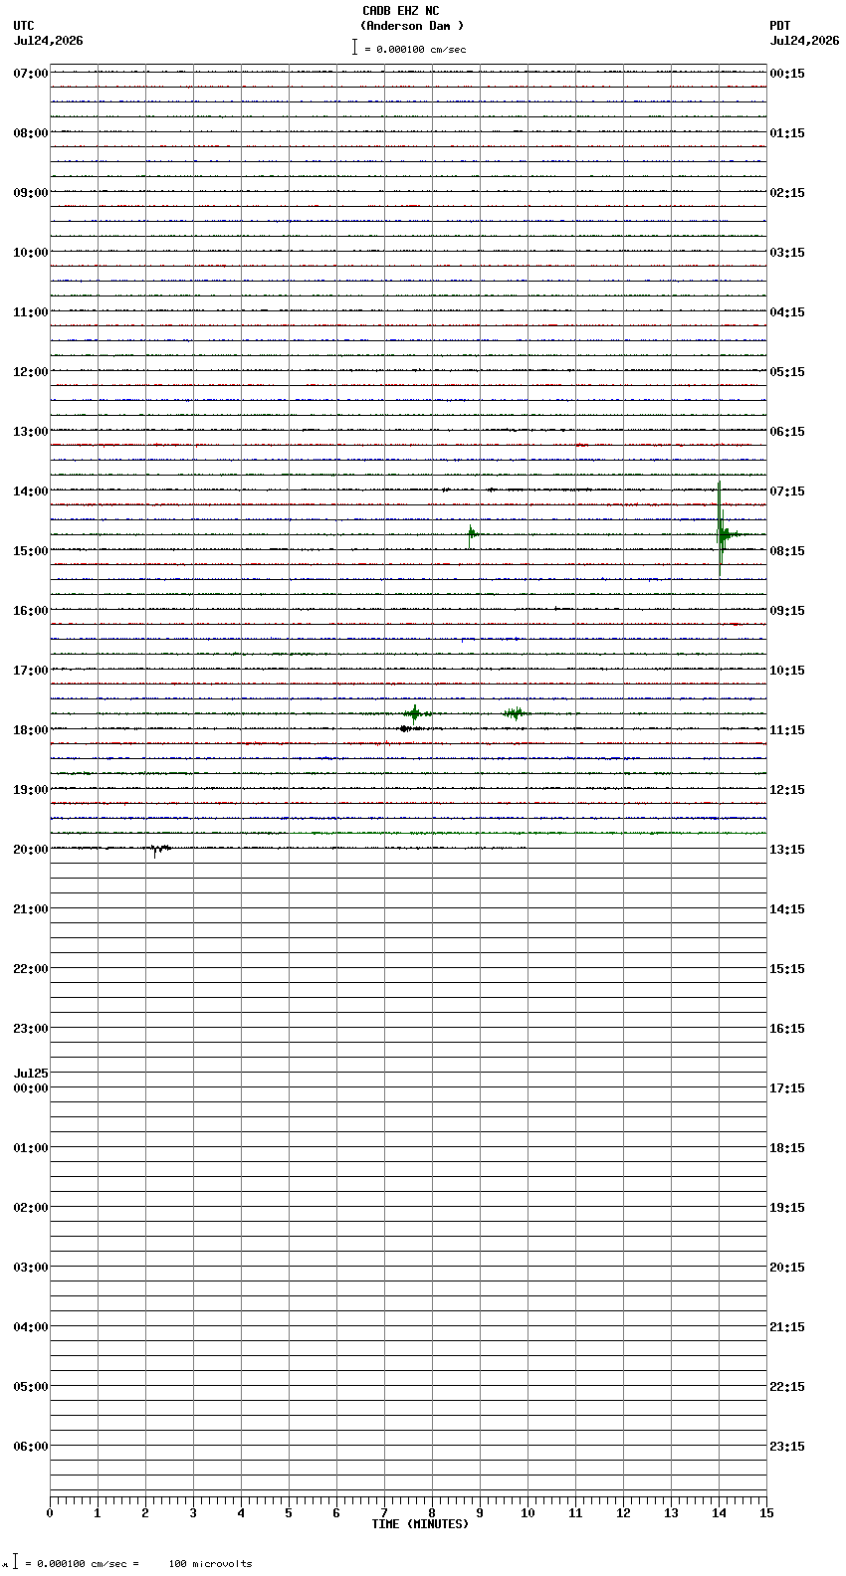Click the 16:15 PDT row label

pos(787,1029)
